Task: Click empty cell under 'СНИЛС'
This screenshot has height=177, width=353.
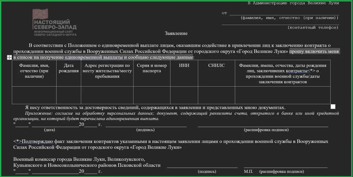Action: [216, 95]
